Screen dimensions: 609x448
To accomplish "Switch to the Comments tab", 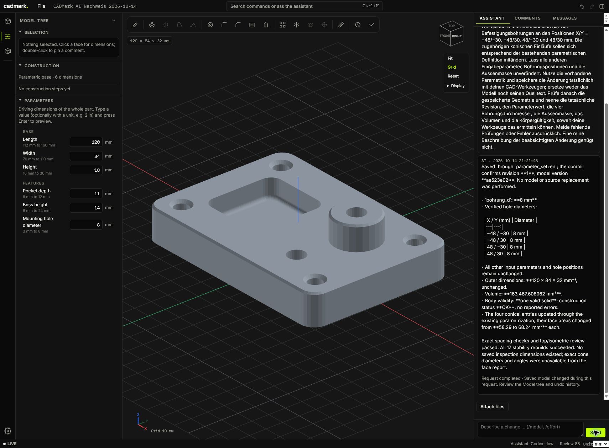I will (527, 18).
